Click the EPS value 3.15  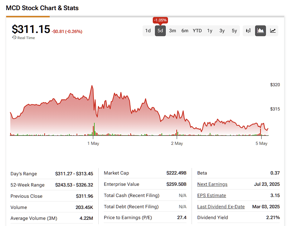[x=275, y=196]
